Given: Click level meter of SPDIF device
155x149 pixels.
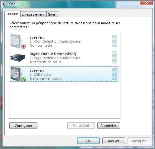Looking at the screenshot, I should [114, 57].
